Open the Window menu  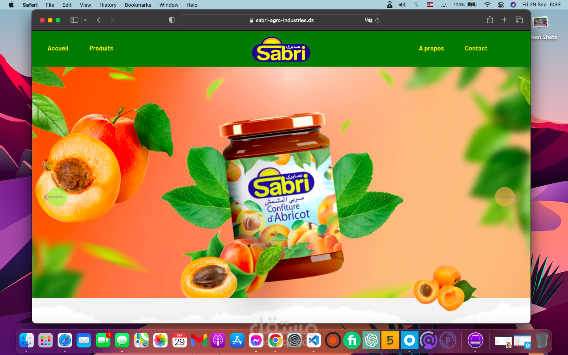click(x=169, y=5)
